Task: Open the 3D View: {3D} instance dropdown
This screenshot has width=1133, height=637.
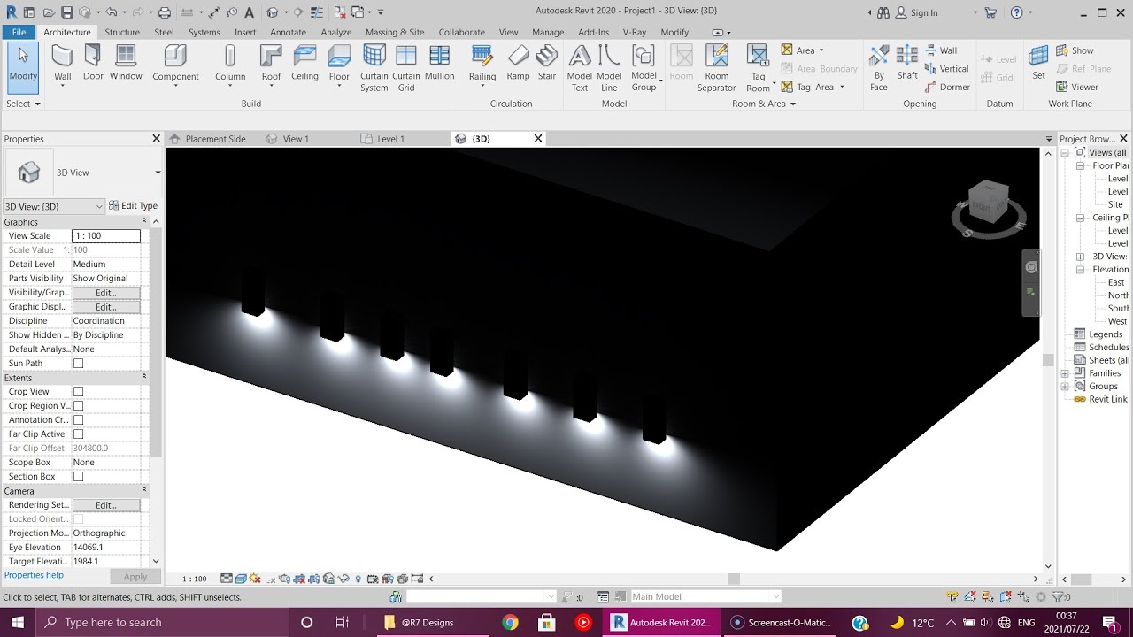Action: point(54,206)
